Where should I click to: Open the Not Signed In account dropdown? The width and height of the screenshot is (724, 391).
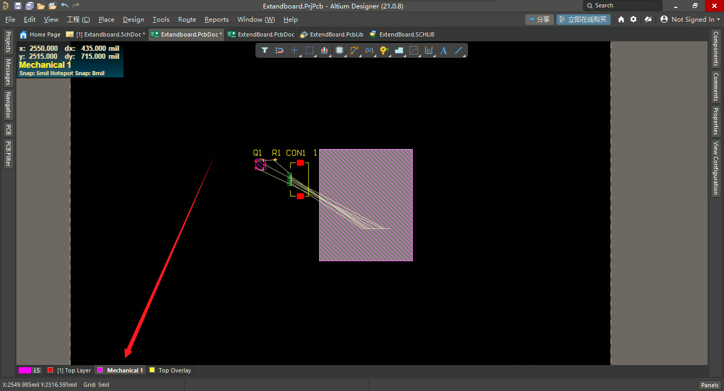(x=691, y=19)
